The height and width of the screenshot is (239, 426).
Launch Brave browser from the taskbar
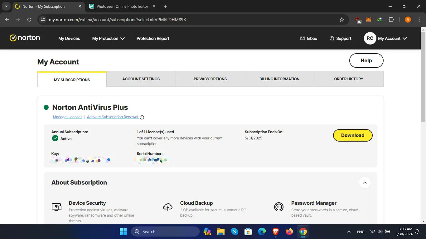pos(276,232)
